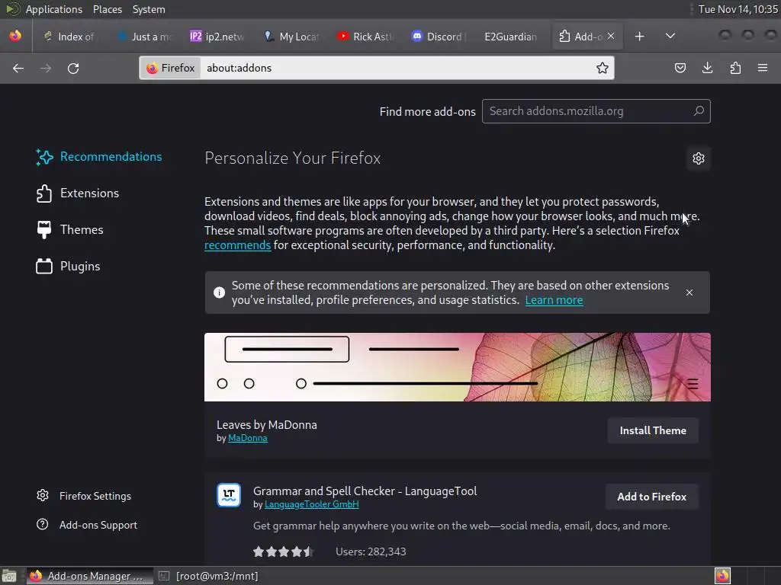Click the Leaves by MaDonna theme preview
This screenshot has width=781, height=585.
click(x=458, y=367)
